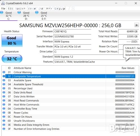Image resolution: width=140 pixels, height=136 pixels.
Task: Click the status orb of Power Cycles row
Action: point(4,113)
